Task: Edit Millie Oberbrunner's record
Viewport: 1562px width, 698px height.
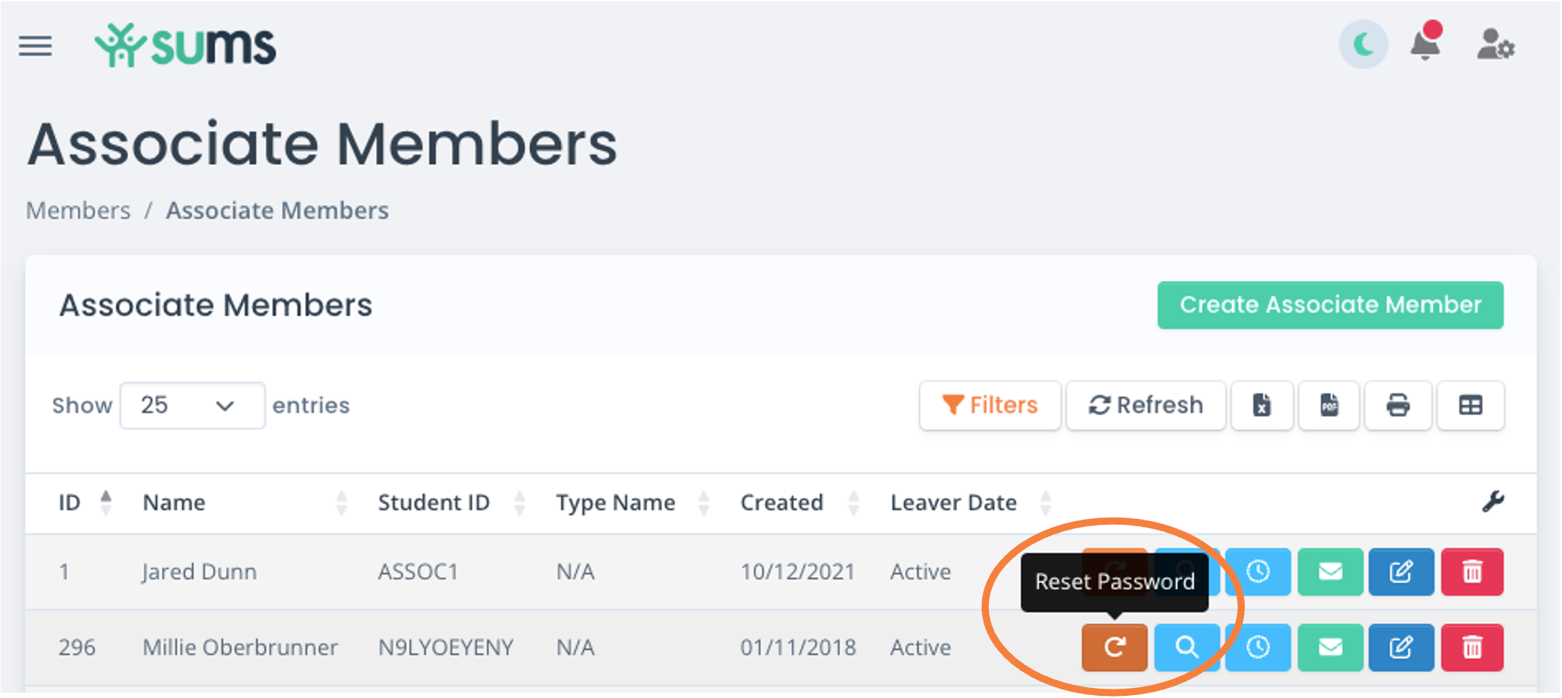Action: [x=1401, y=648]
